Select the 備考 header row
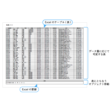The image size is (112, 112). tap(45, 81)
